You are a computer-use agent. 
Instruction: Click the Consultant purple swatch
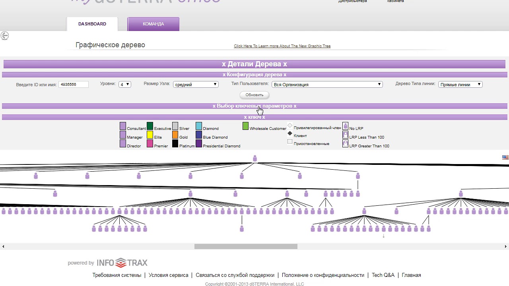pyautogui.click(x=123, y=126)
